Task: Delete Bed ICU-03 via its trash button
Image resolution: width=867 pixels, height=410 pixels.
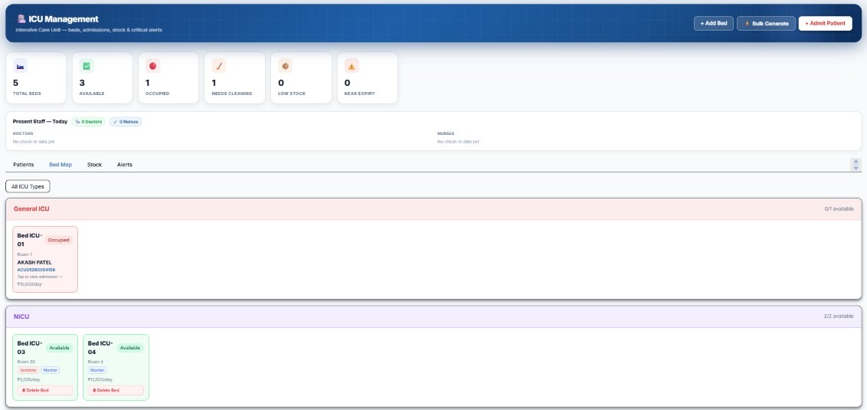Action: point(44,390)
